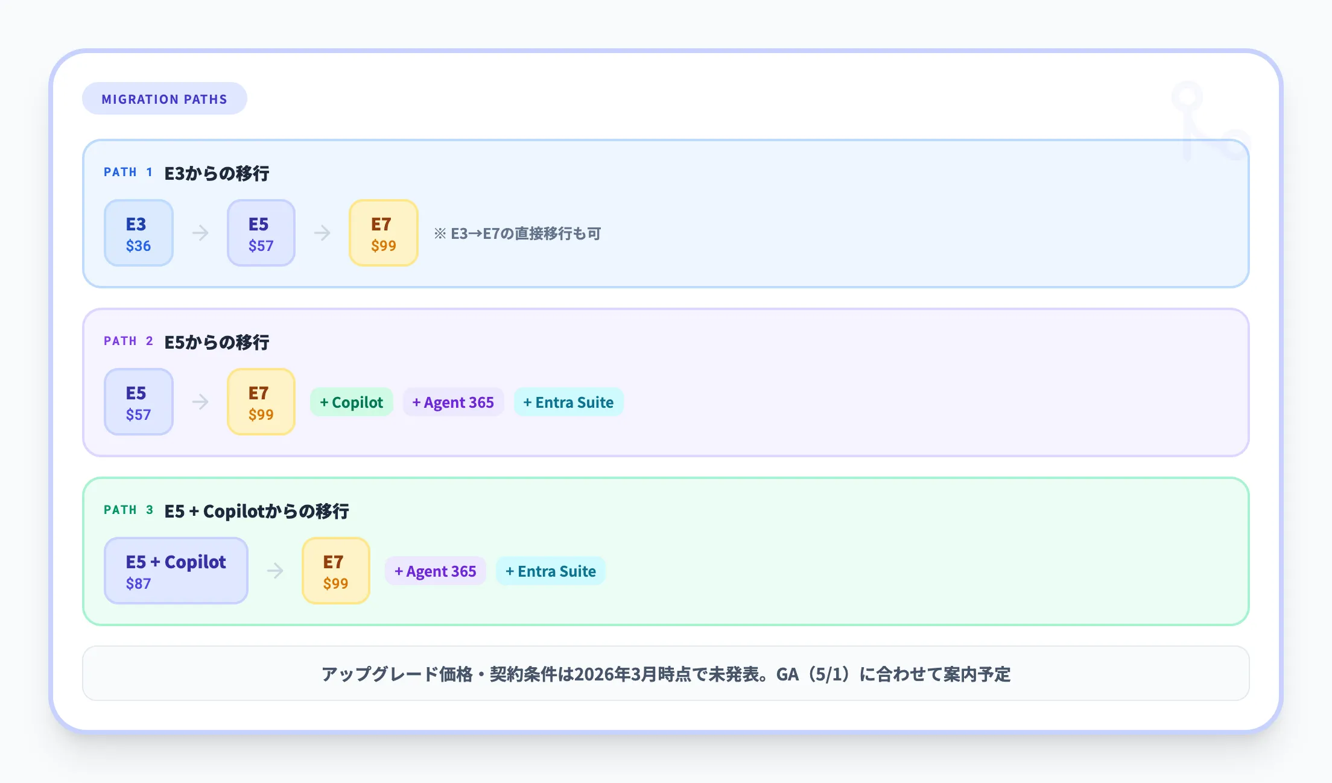Click the + Agent 365 chip in Path 3
This screenshot has width=1332, height=783.
click(435, 571)
